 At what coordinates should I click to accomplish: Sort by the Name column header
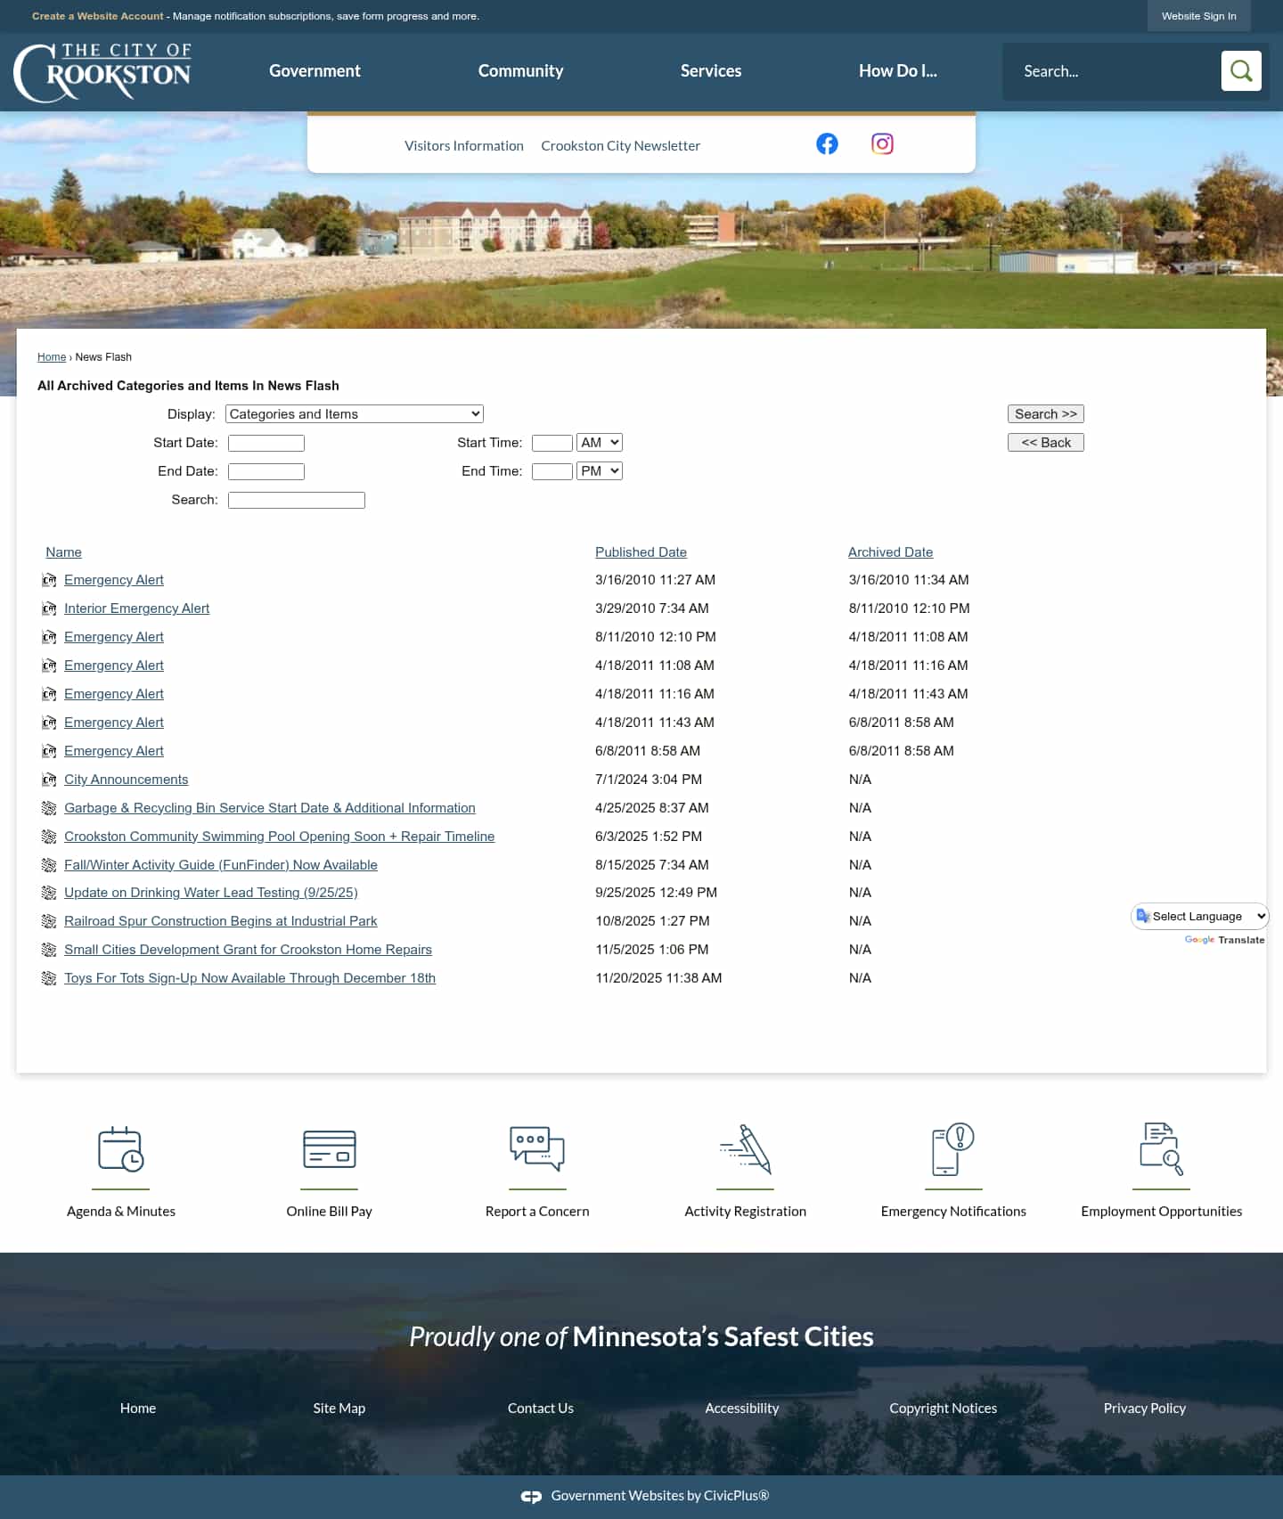64,552
